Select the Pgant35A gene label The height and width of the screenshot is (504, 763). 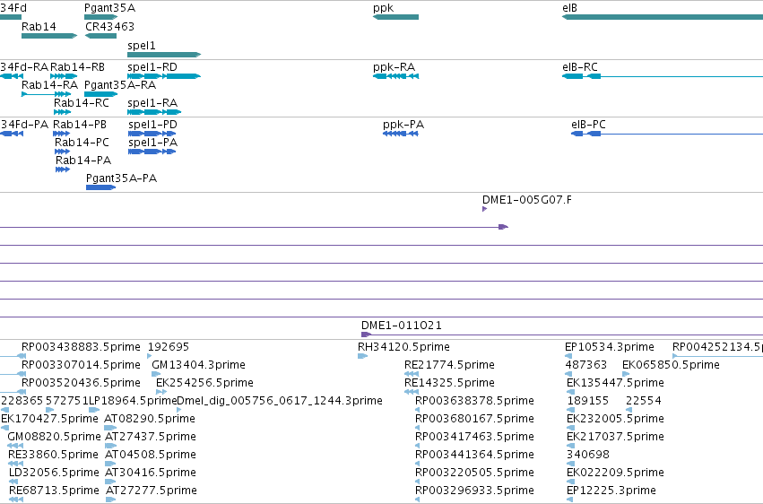(109, 8)
